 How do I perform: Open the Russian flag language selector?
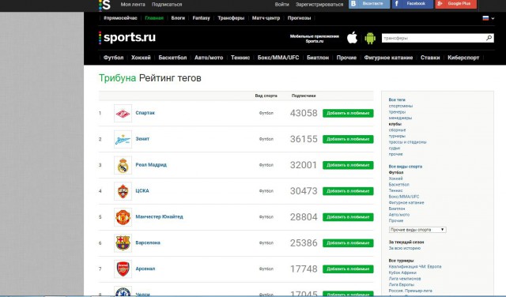[x=489, y=18]
